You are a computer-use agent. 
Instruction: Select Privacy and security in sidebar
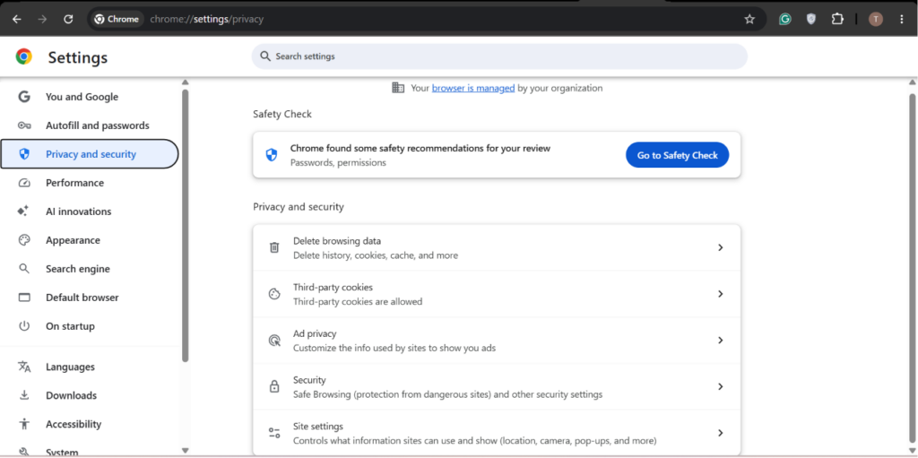tap(90, 154)
